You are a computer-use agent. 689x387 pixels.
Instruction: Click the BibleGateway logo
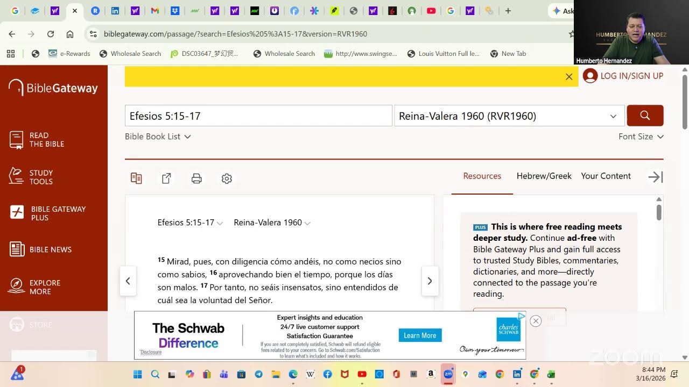coord(53,88)
